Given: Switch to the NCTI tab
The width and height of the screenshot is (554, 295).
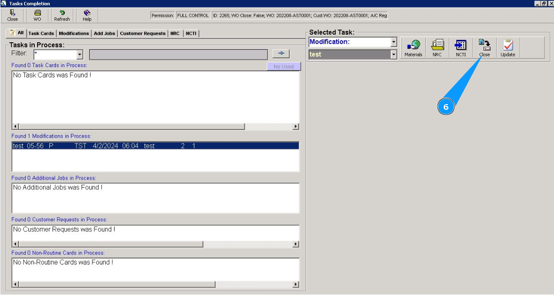Looking at the screenshot, I should (x=191, y=33).
